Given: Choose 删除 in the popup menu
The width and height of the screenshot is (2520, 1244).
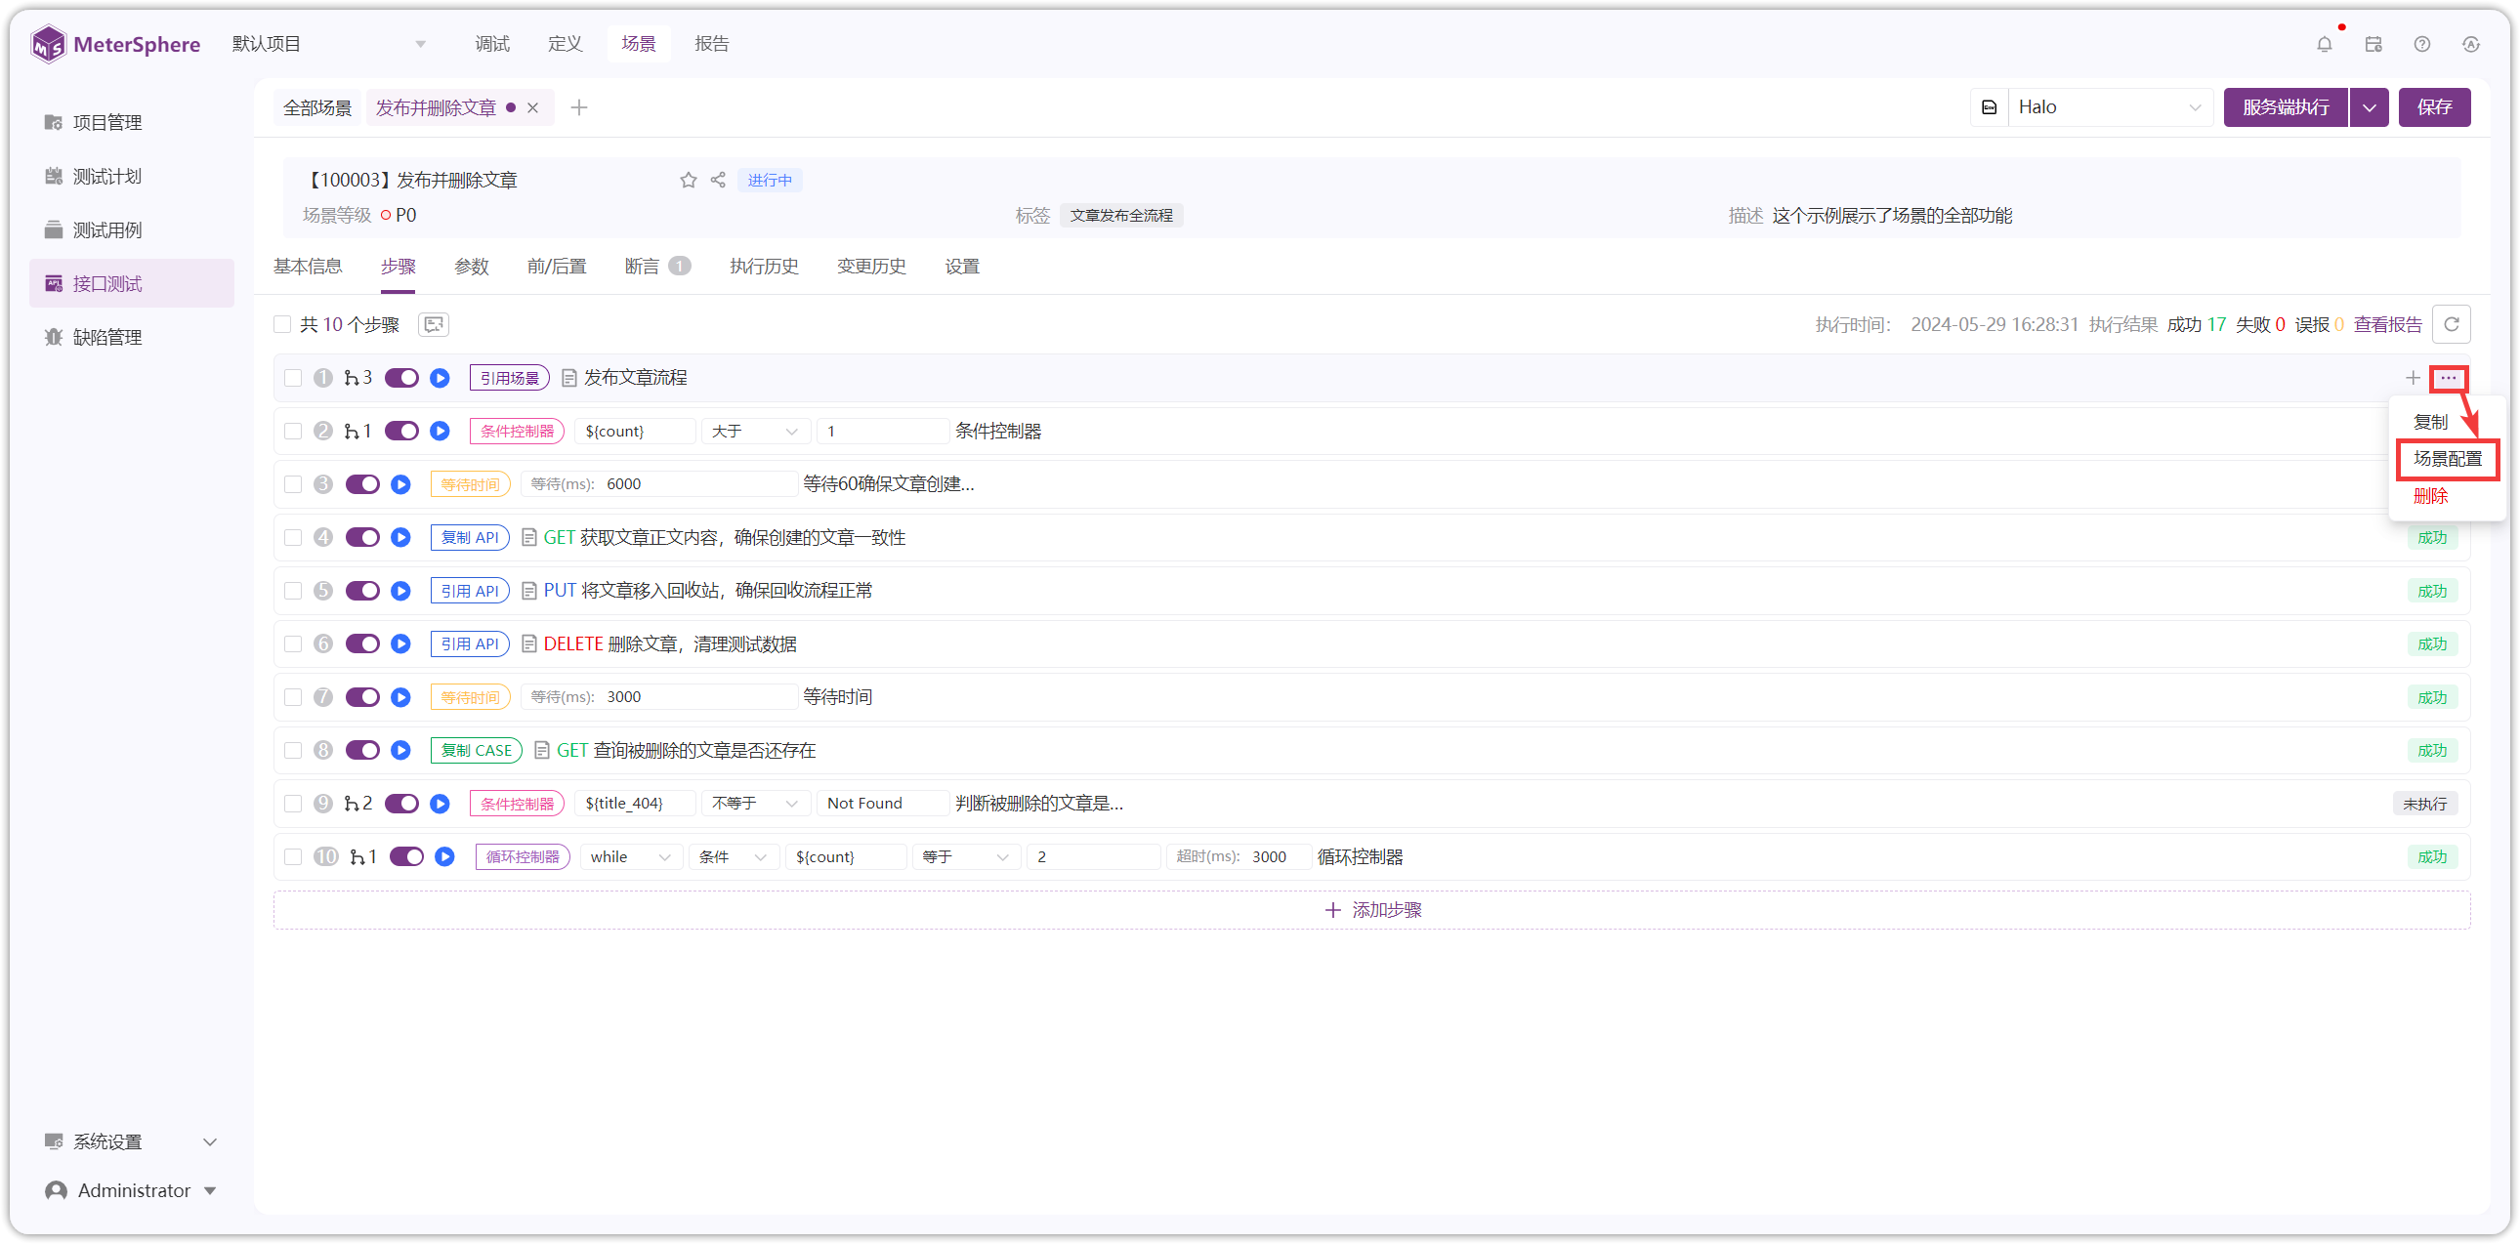Looking at the screenshot, I should coord(2430,496).
